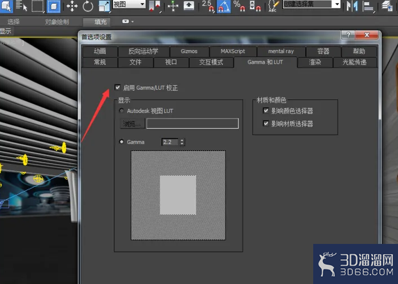Screen dimensions: 398x284
Task: Switch to the Gizmos tab
Action: 189,51
